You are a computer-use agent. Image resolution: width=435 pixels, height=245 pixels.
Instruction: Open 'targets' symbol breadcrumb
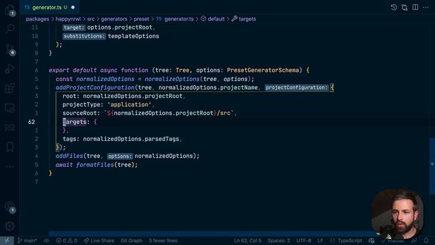[x=244, y=19]
